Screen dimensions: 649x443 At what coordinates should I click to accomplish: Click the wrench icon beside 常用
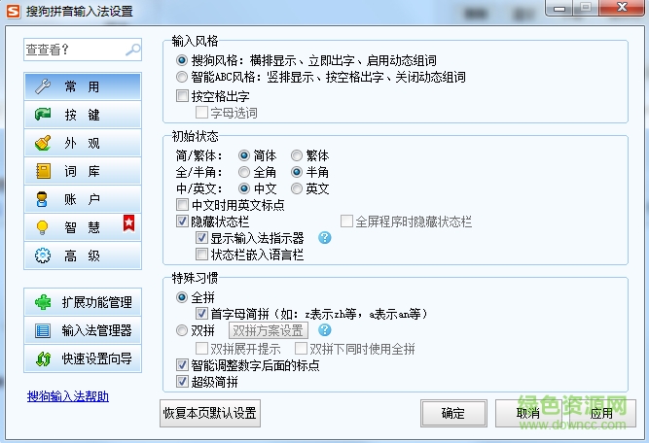[x=43, y=86]
